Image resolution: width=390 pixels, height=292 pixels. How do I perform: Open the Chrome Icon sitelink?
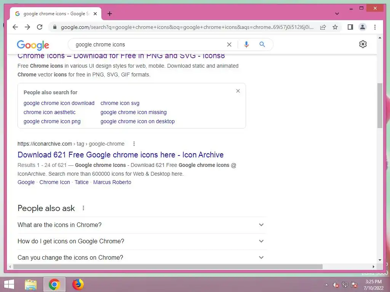(55, 182)
